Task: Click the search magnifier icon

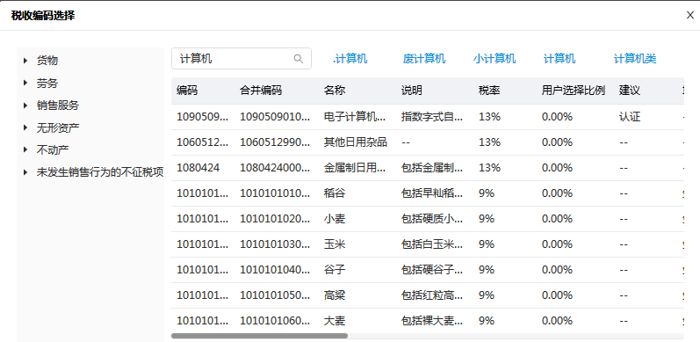Action: coord(299,59)
